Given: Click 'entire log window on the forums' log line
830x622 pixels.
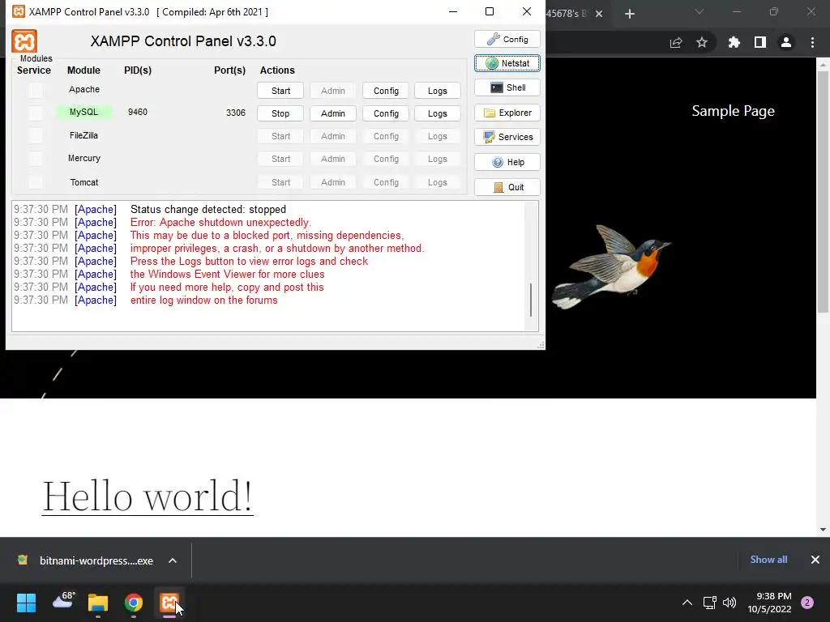Looking at the screenshot, I should click(203, 300).
